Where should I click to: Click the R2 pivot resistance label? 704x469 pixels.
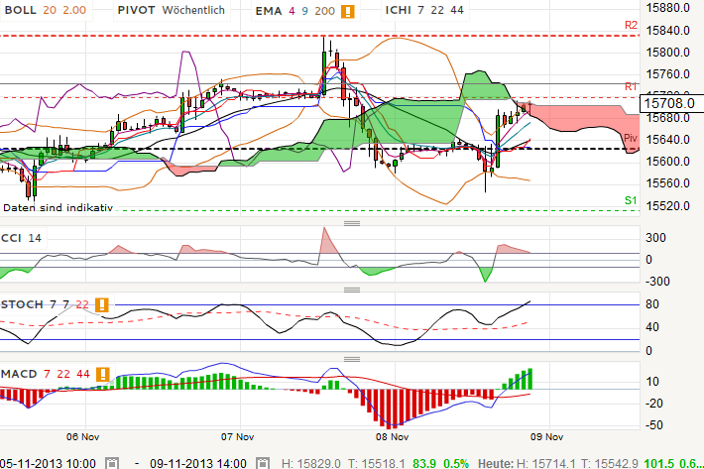point(631,25)
